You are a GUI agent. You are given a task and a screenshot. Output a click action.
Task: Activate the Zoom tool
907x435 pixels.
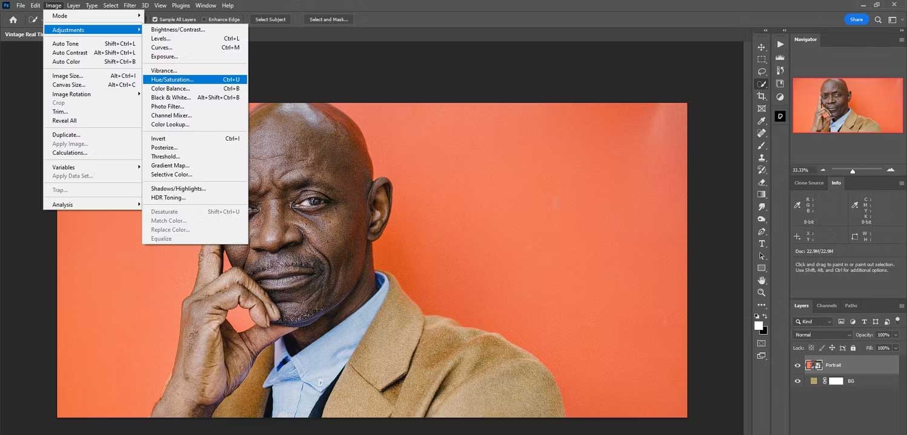click(x=761, y=292)
